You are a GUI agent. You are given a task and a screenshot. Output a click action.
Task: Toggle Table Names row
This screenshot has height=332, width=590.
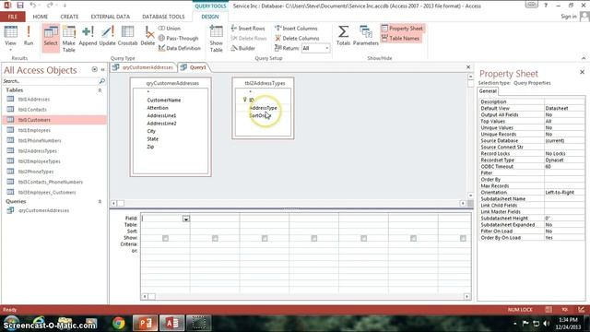click(400, 38)
